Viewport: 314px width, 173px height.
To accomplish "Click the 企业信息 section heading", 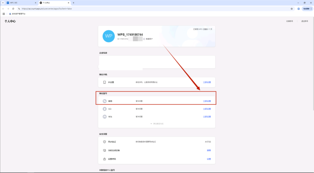I will pos(103,53).
